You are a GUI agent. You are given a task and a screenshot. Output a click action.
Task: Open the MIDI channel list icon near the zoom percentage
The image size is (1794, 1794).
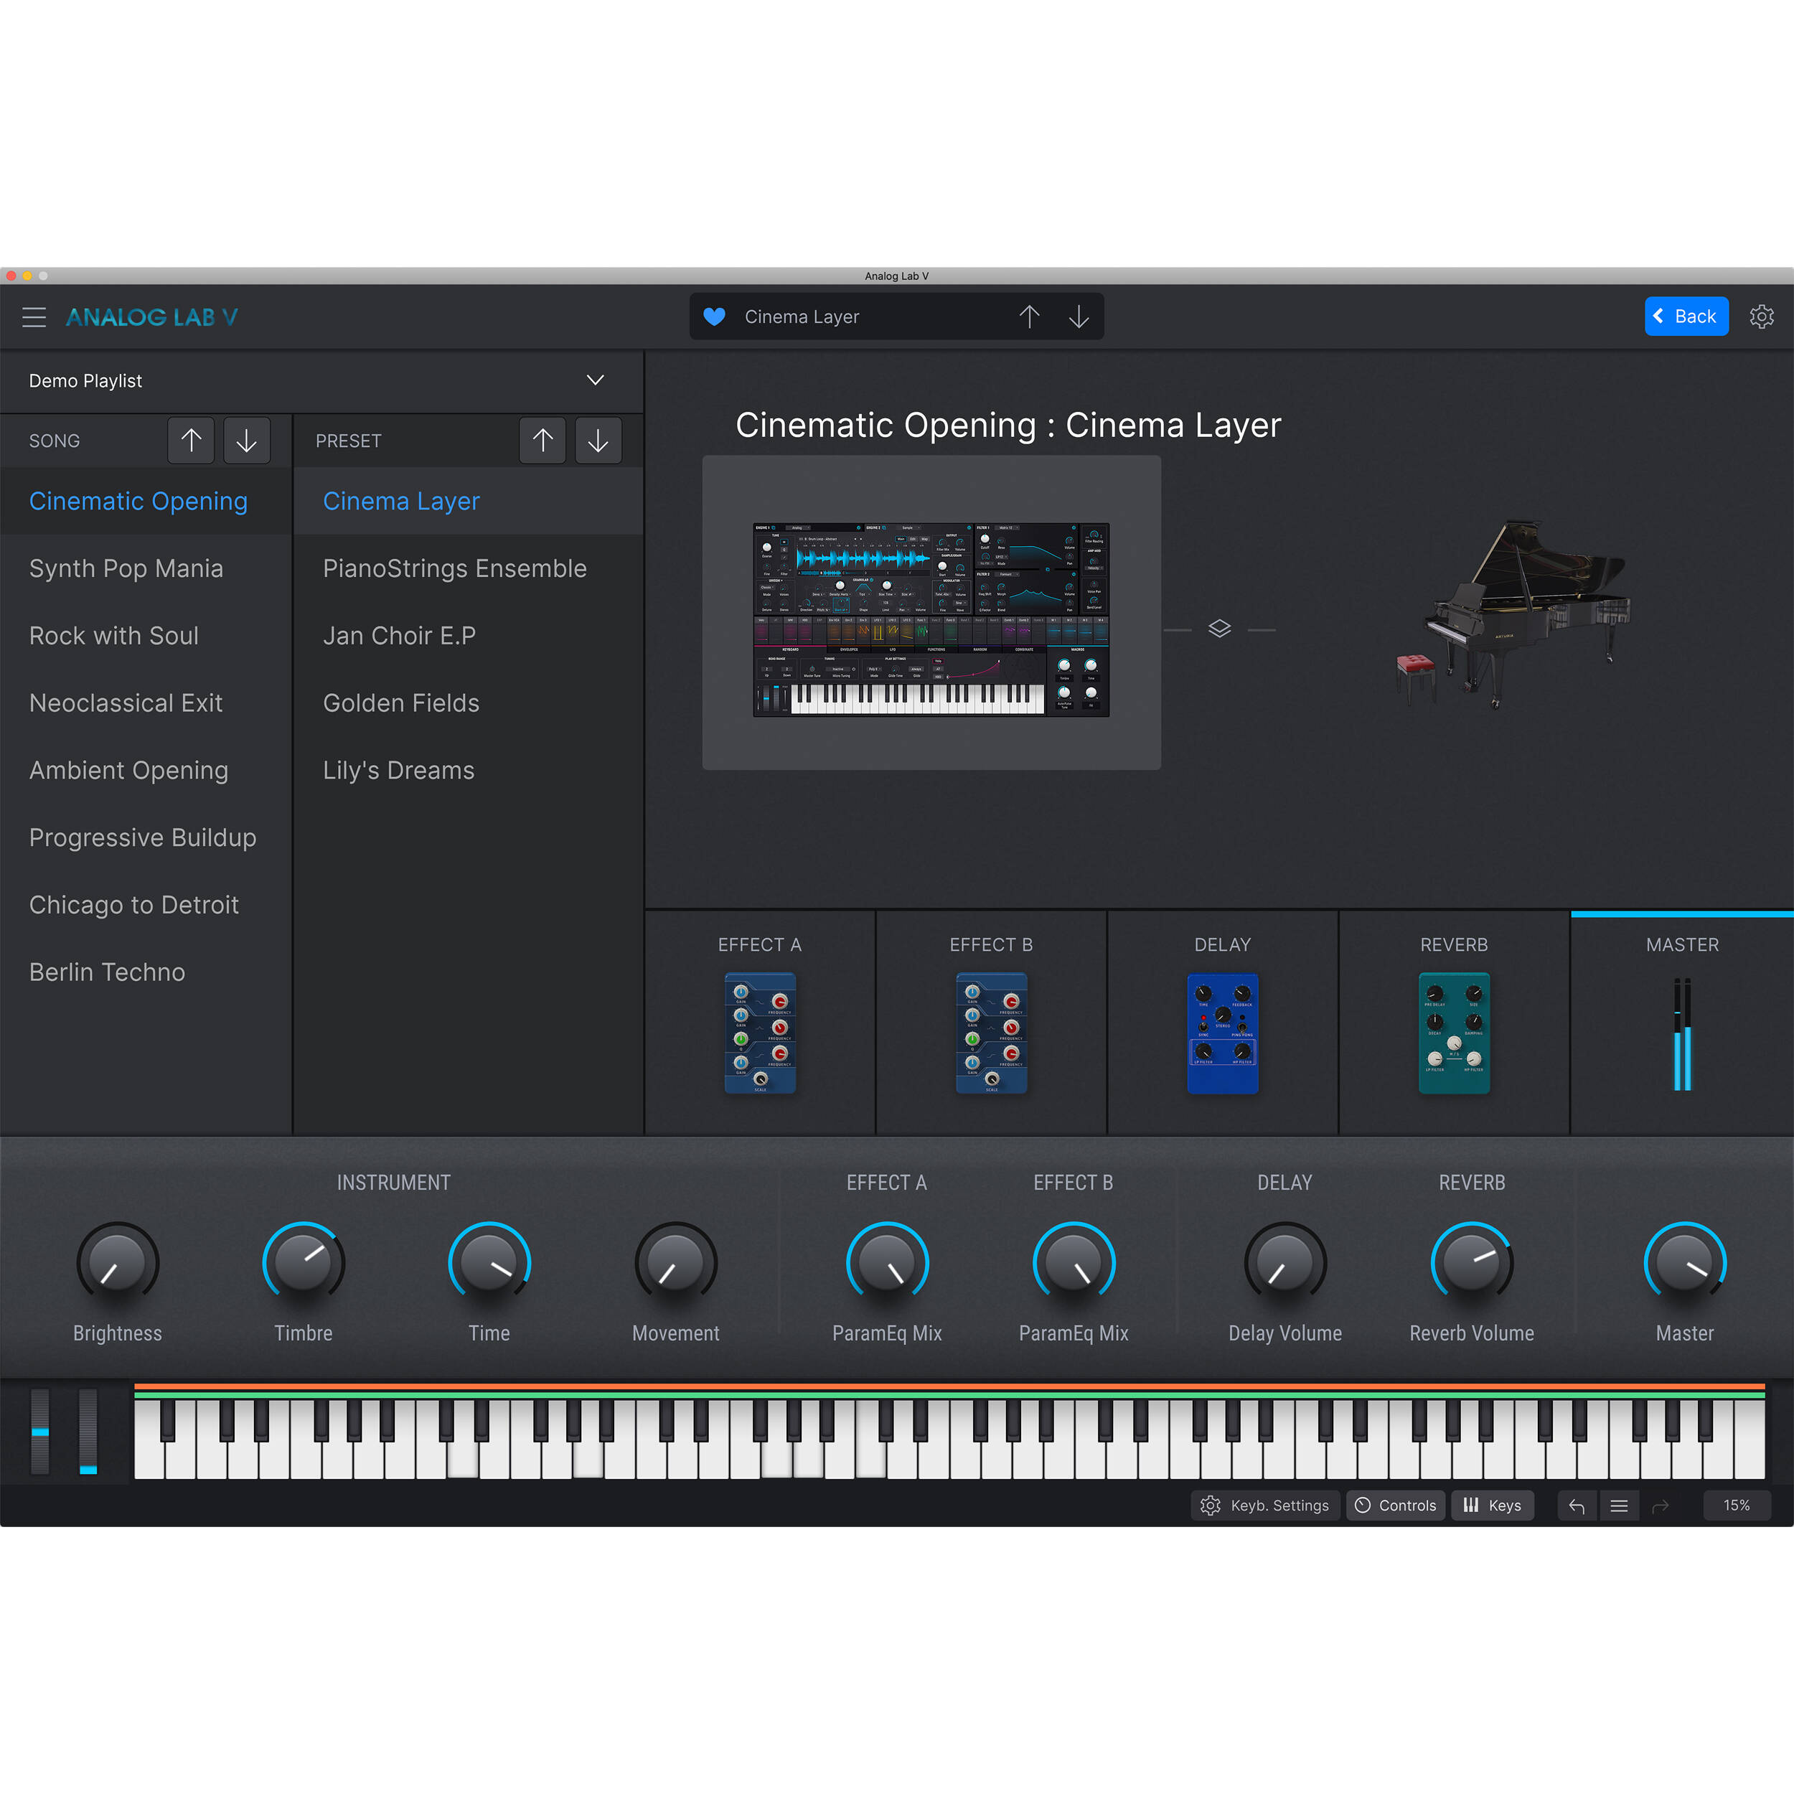point(1620,1506)
